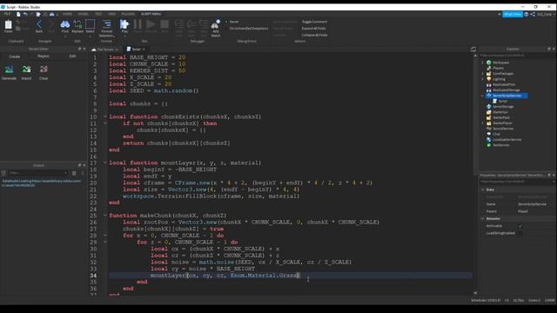Click the Select dashed-box icon
The image size is (557, 313).
91,24
